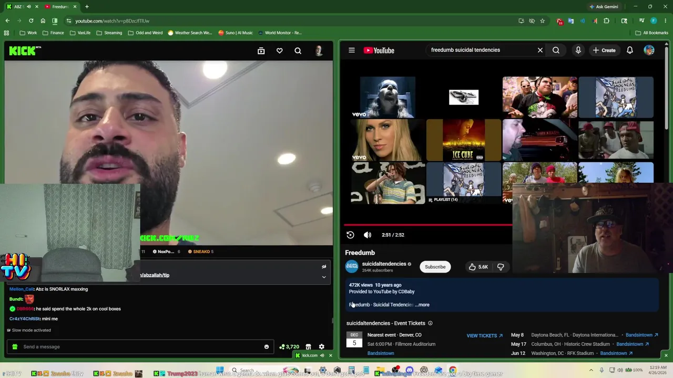Start voice search with microphone icon
Image resolution: width=673 pixels, height=378 pixels.
(x=578, y=50)
